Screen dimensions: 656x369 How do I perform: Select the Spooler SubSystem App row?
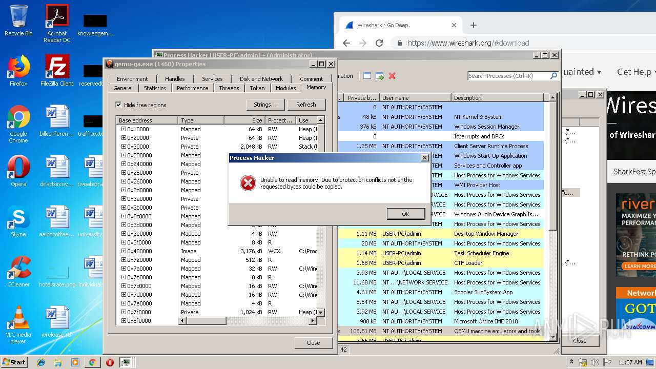441,292
